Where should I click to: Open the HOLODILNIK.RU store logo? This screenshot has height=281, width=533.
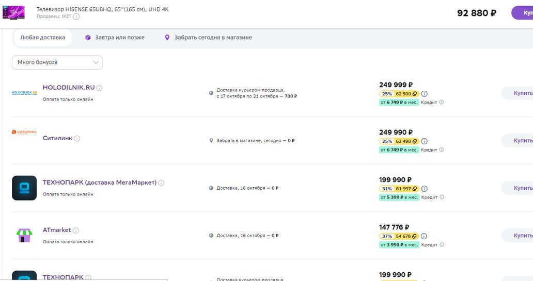(x=24, y=93)
